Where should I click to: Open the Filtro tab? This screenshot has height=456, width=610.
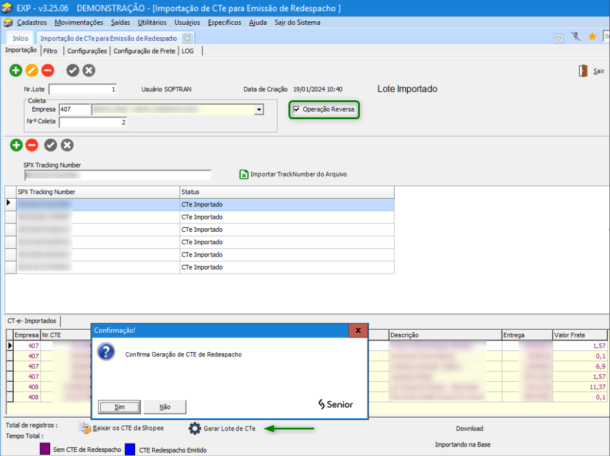pos(51,51)
